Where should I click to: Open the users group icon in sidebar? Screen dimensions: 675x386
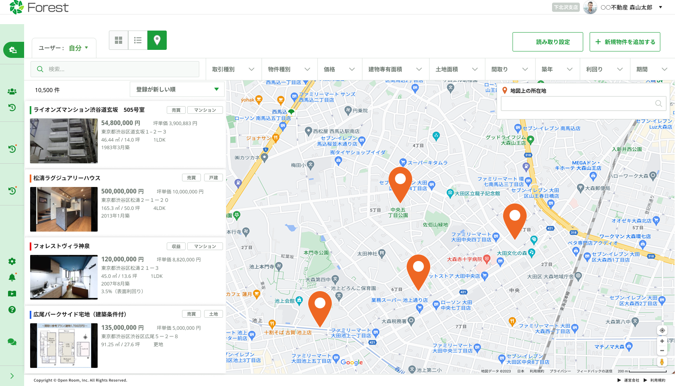coord(12,92)
